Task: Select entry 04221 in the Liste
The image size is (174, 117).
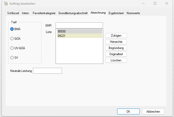Action: tap(80, 36)
